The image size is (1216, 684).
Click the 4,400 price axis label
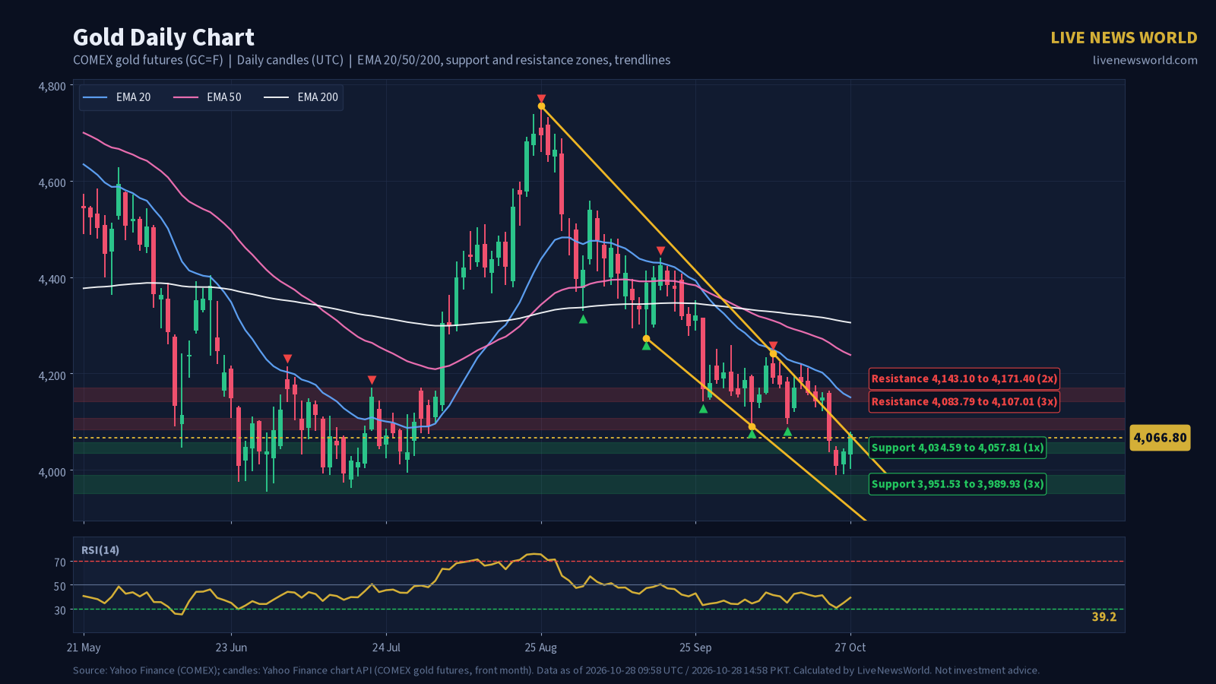click(52, 280)
